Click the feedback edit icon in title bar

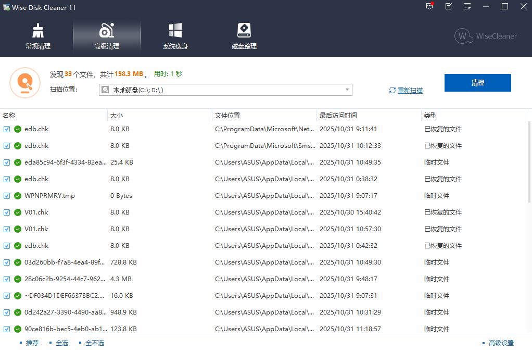449,7
